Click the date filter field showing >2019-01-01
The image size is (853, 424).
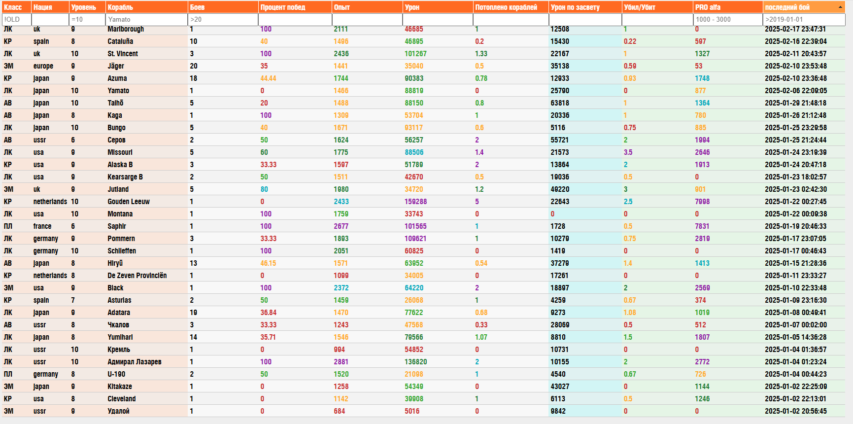pyautogui.click(x=804, y=19)
